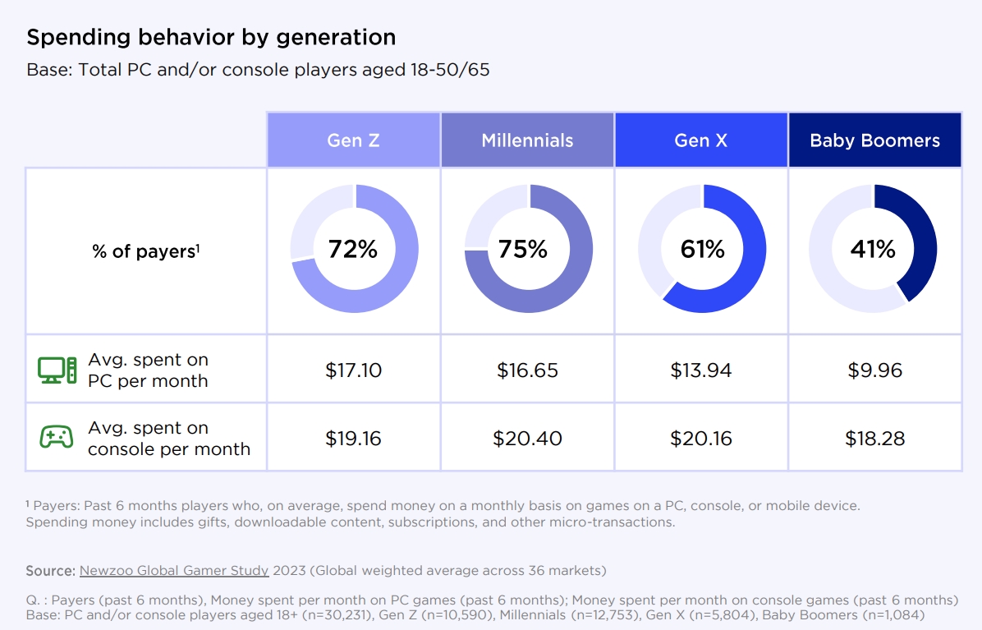The image size is (982, 630).
Task: Click the 75% Millennials donut chart
Action: (x=528, y=249)
